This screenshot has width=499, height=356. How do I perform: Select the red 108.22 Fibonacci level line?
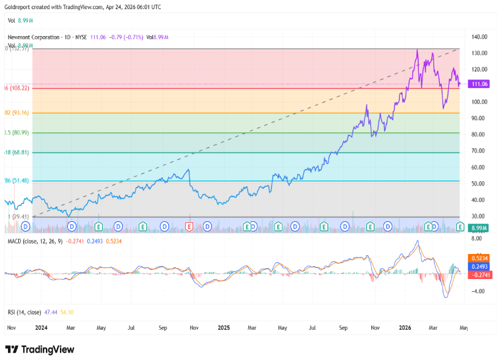[x=245, y=89]
